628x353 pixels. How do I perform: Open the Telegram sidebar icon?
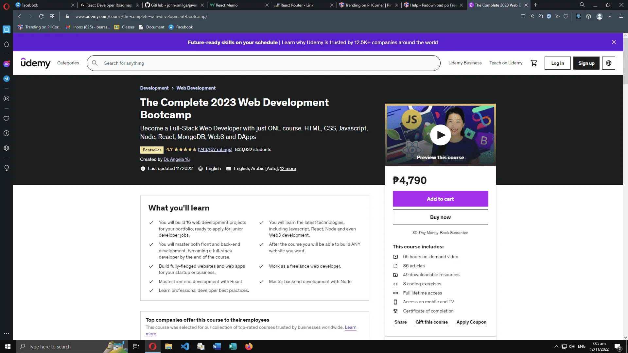point(7,79)
